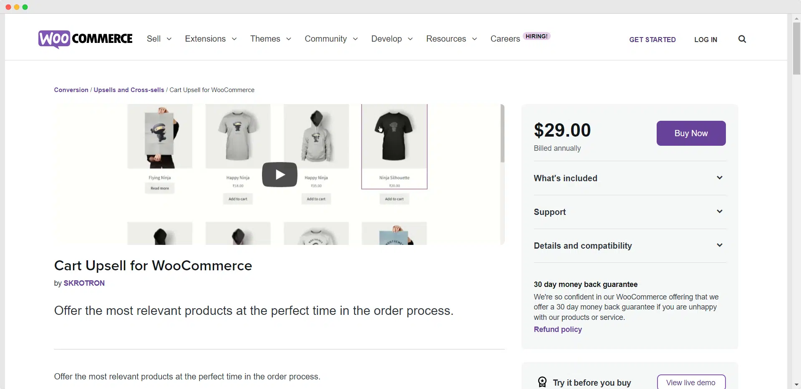Viewport: 801px width, 389px height.
Task: Open the Develop menu
Action: [x=392, y=39]
